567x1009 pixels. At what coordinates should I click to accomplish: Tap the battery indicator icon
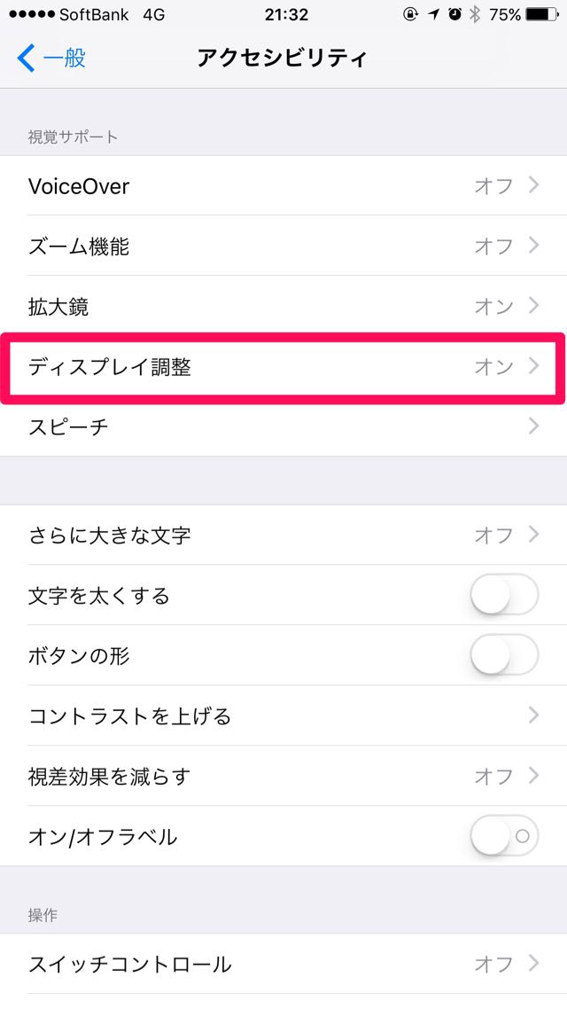click(542, 14)
